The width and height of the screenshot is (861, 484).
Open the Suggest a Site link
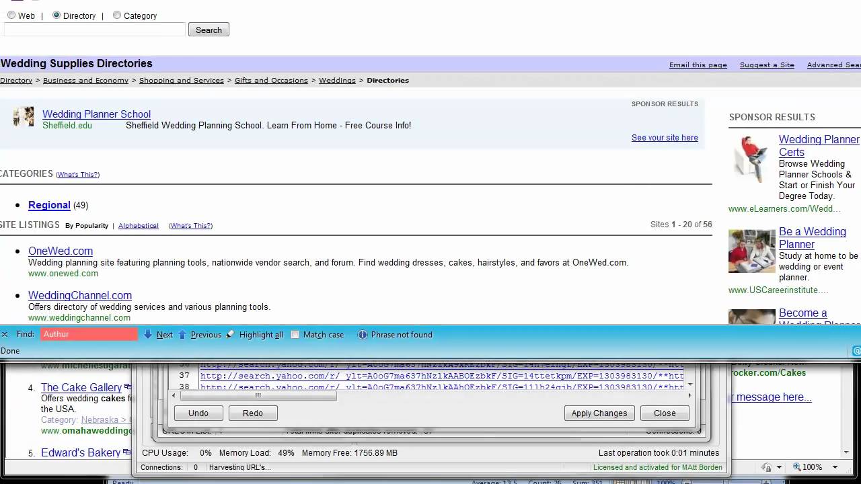tap(767, 65)
